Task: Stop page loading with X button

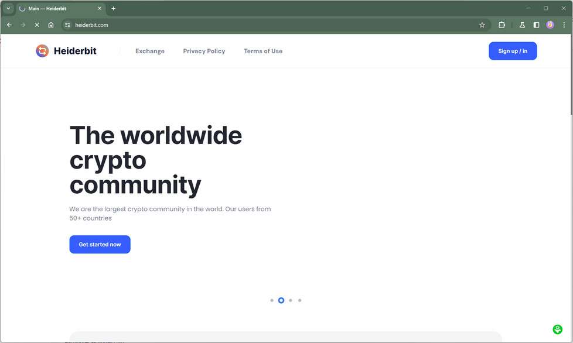Action: click(x=37, y=25)
